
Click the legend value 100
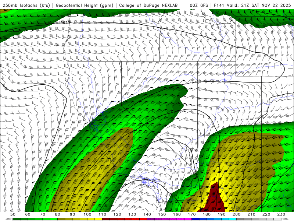[87, 214]
